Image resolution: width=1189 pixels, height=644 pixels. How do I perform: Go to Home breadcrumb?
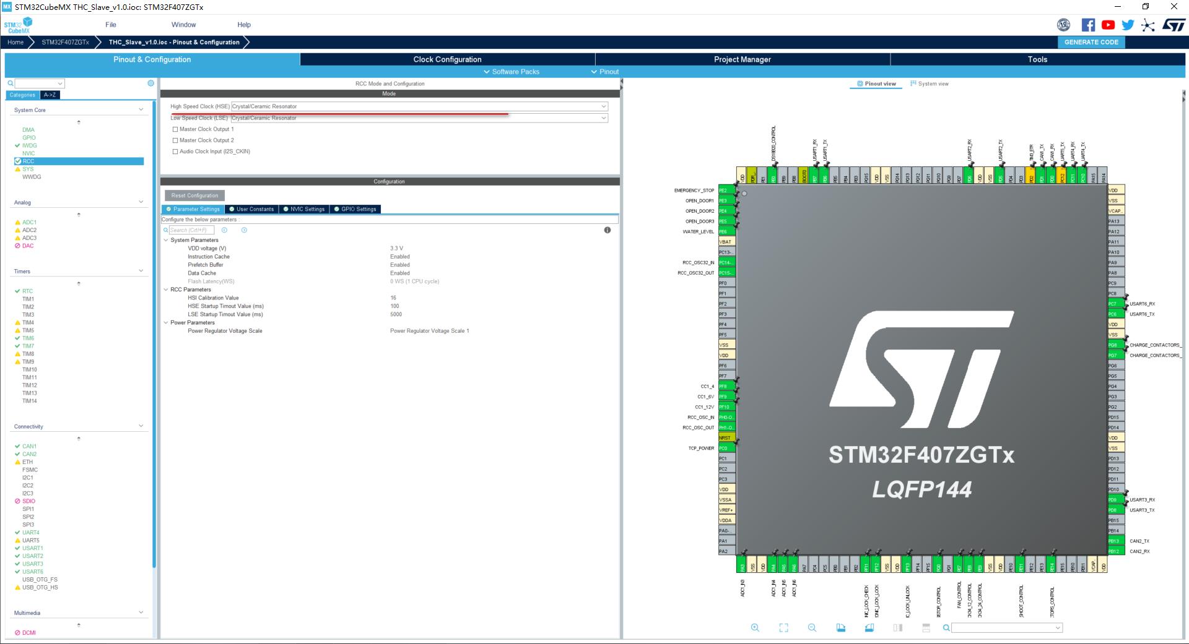(15, 42)
